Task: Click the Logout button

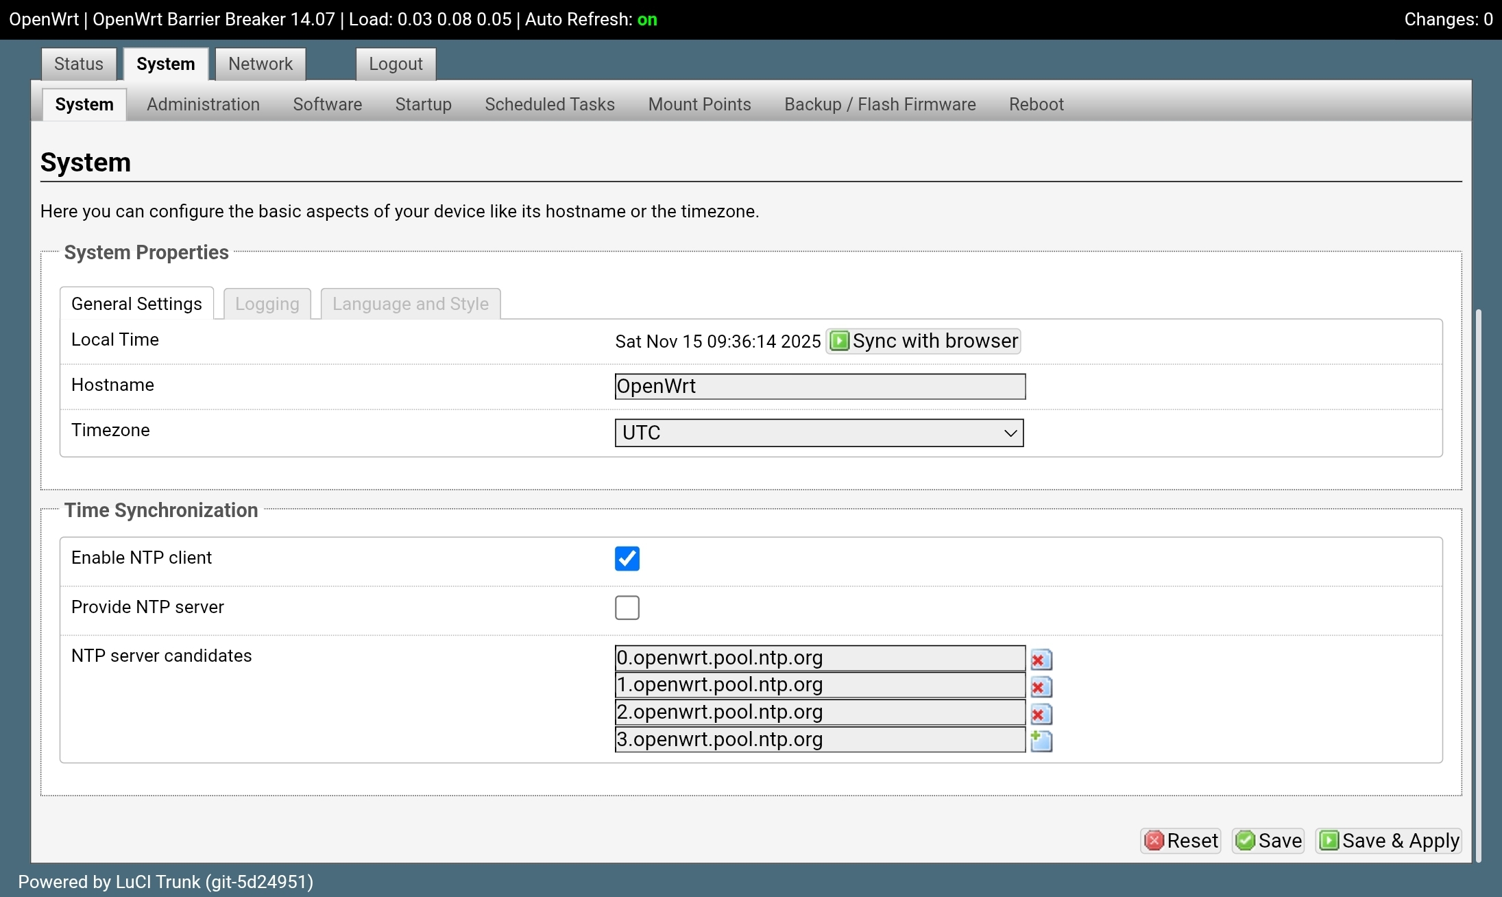Action: 395,64
